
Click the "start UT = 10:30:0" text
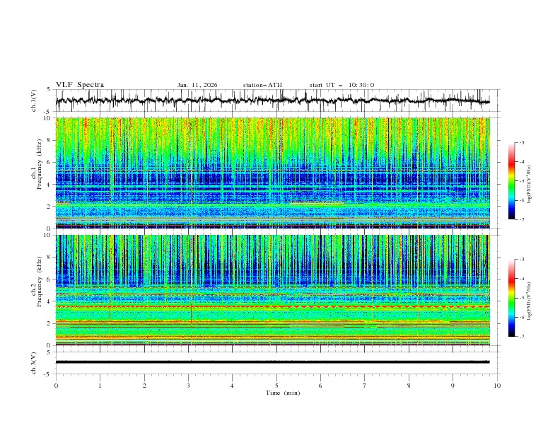coord(342,85)
